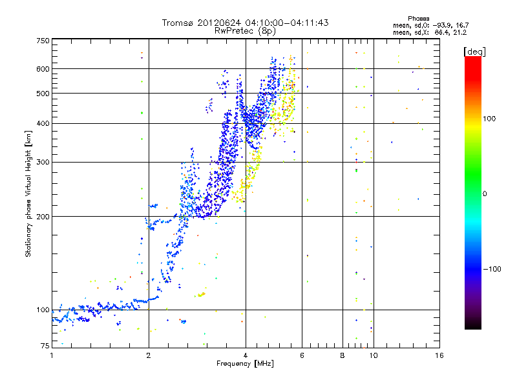Click the x-axis tick label '16'
517x387 pixels.
pyautogui.click(x=439, y=355)
